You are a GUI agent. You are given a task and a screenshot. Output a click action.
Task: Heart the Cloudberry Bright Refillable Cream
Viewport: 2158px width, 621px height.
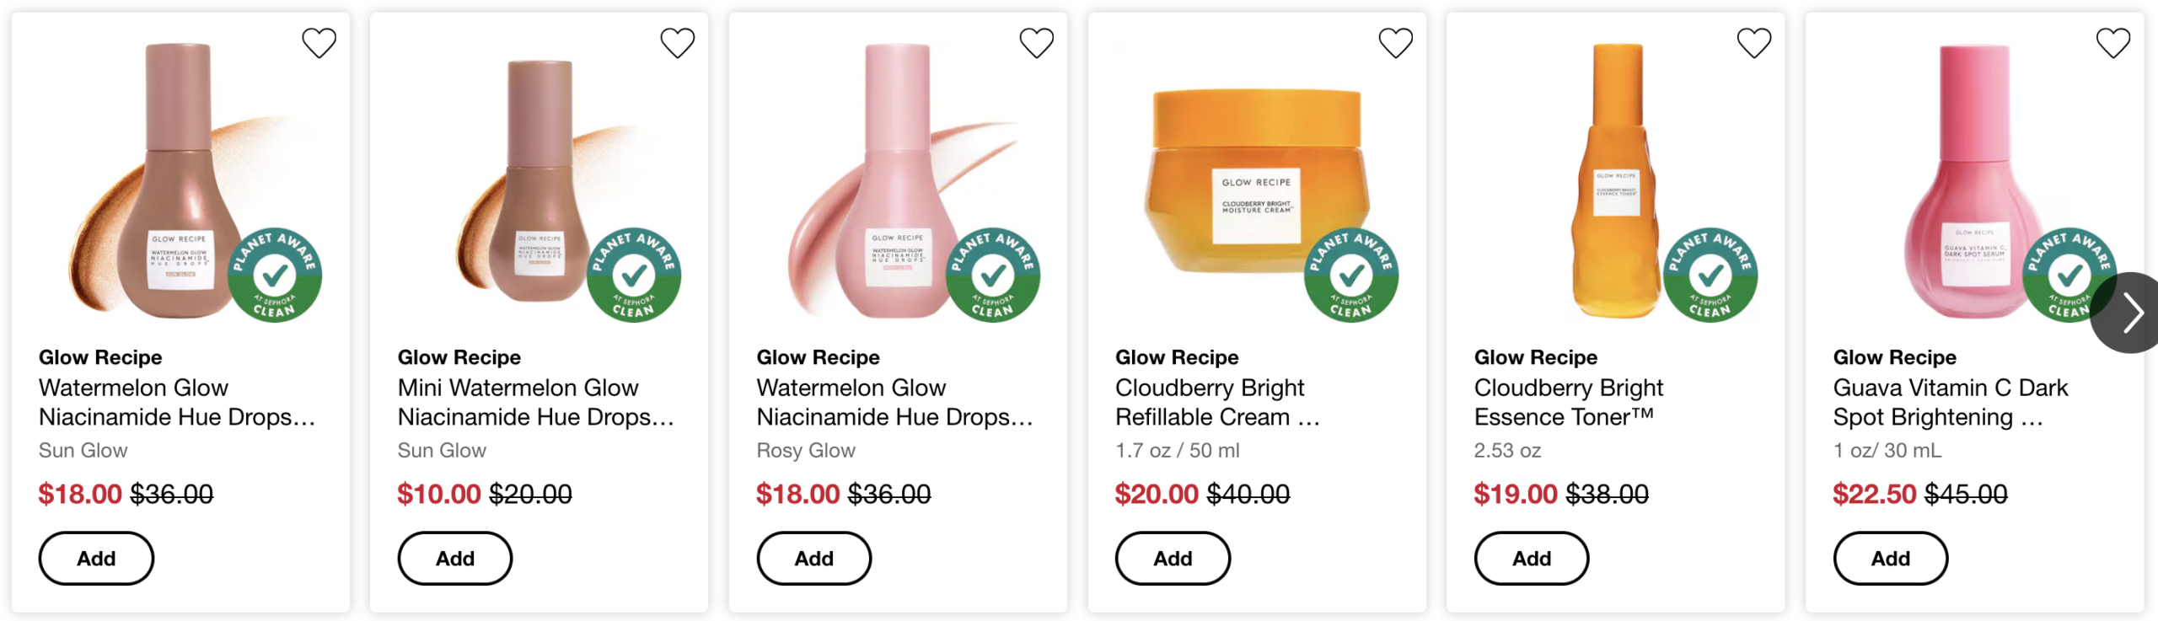tap(1395, 43)
